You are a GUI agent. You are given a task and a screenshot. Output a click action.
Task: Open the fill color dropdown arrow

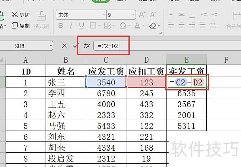[x=129, y=26]
